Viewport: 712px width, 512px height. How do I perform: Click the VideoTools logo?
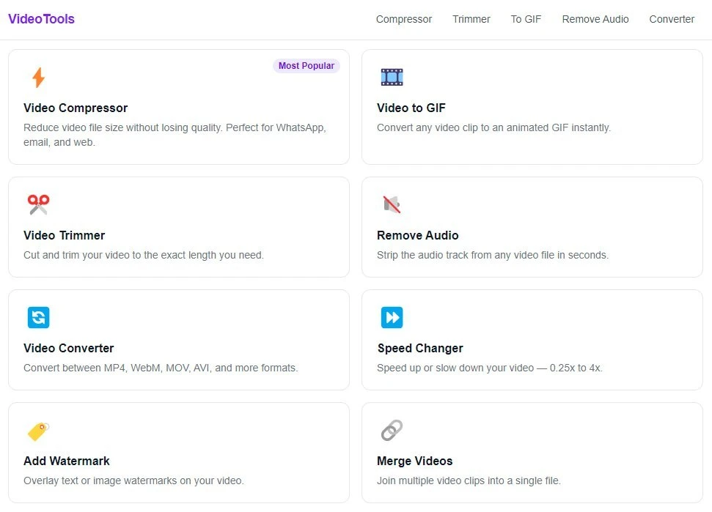tap(41, 19)
